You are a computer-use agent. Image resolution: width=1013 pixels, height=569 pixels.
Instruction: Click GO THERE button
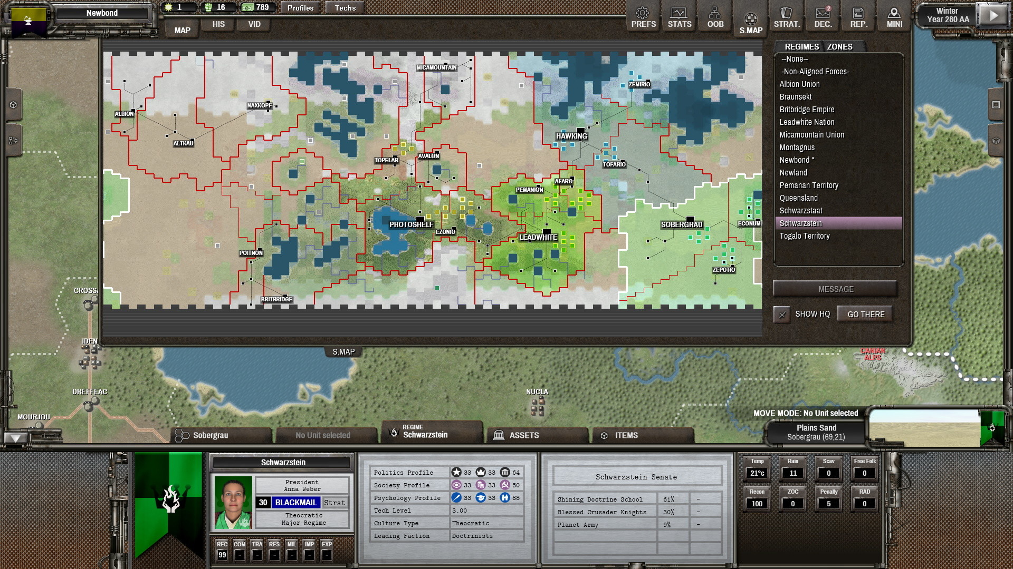tap(865, 314)
